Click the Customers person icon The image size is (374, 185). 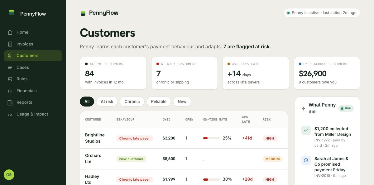10,55
